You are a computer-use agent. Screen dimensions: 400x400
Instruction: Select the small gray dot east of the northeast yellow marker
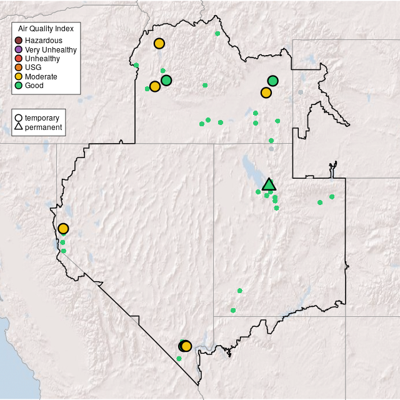(301, 92)
